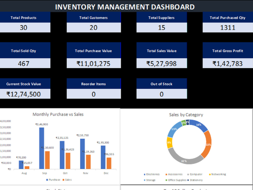Click the Out of Stock value 0
Viewport: 253px width, 190px height.
(161, 94)
